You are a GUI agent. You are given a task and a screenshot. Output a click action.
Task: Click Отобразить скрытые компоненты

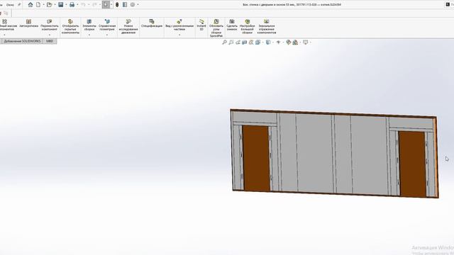coord(70,27)
